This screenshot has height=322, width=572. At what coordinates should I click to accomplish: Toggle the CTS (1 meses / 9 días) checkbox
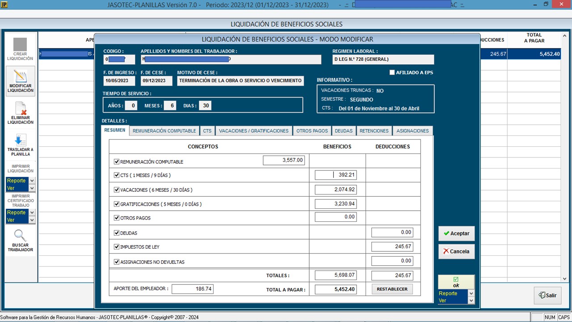pos(117,175)
